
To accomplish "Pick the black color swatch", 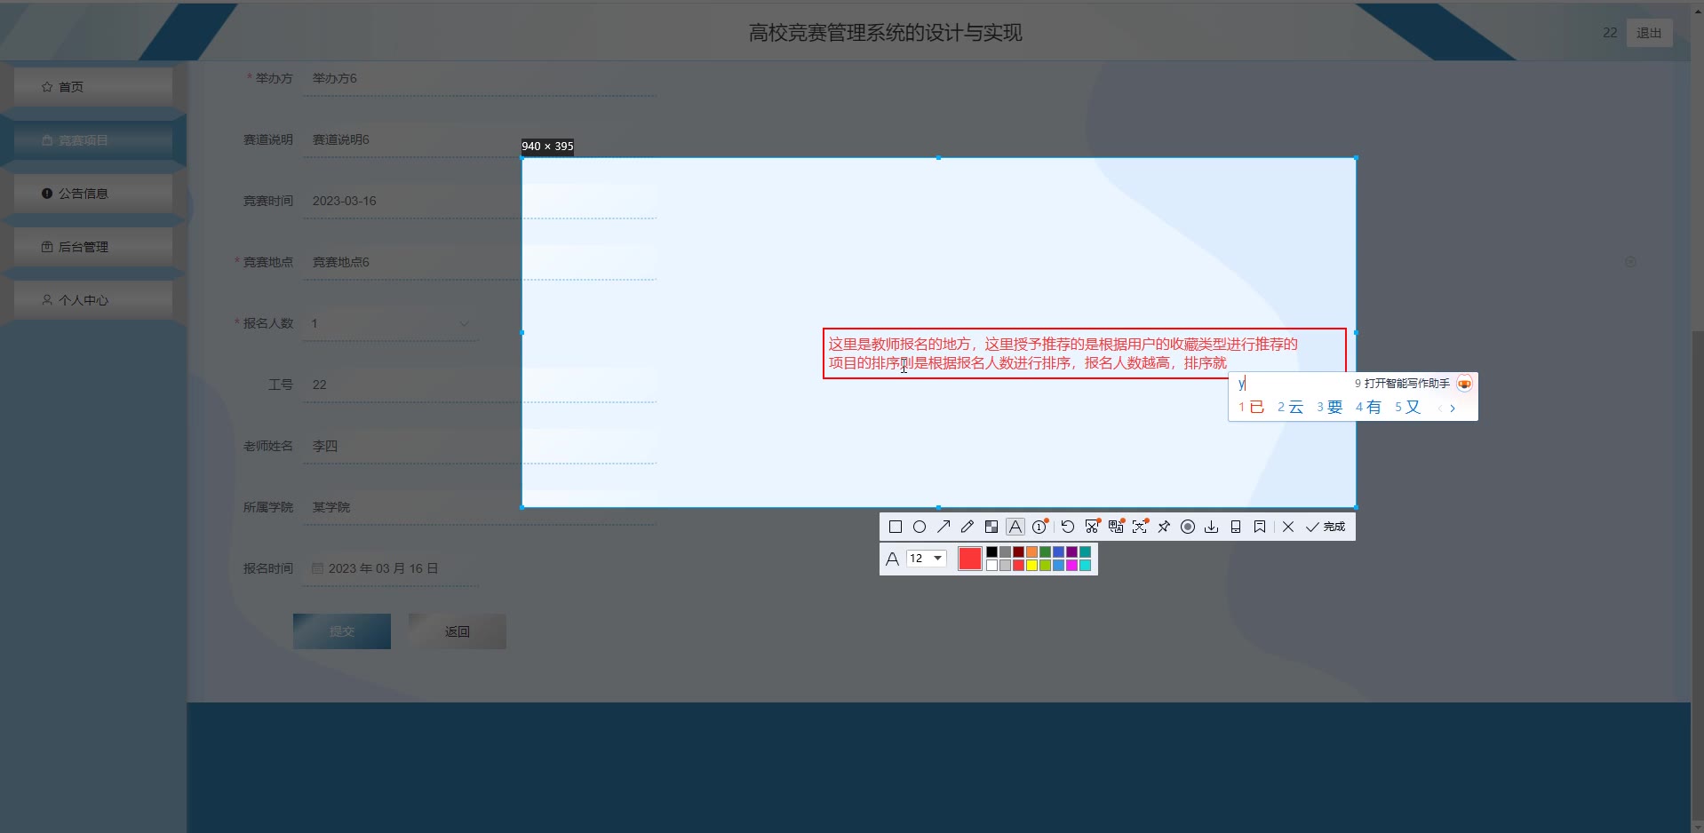I will click(992, 552).
